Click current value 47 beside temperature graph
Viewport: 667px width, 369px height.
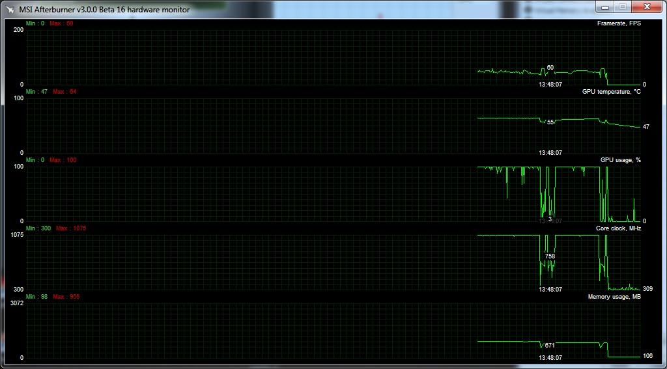click(646, 127)
